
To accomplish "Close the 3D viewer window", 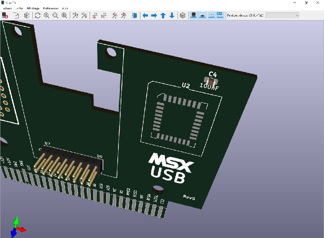I will 318,3.
